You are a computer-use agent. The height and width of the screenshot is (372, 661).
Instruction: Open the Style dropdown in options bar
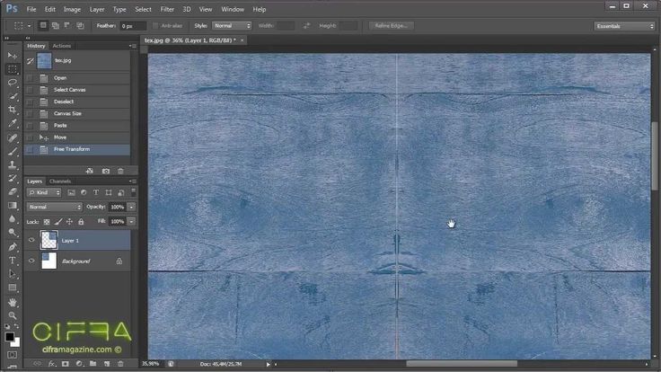233,26
